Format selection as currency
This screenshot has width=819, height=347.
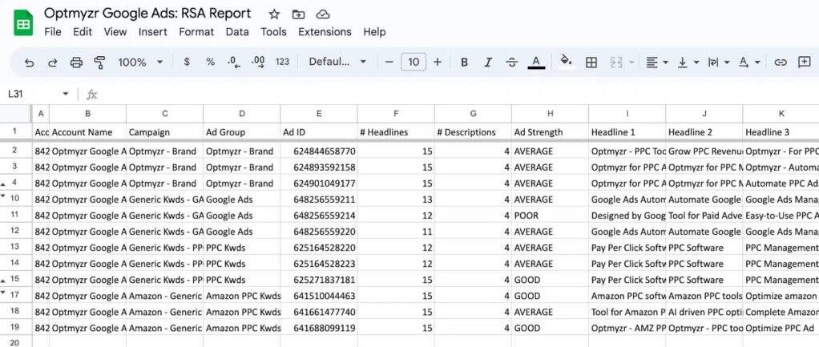[x=187, y=63]
